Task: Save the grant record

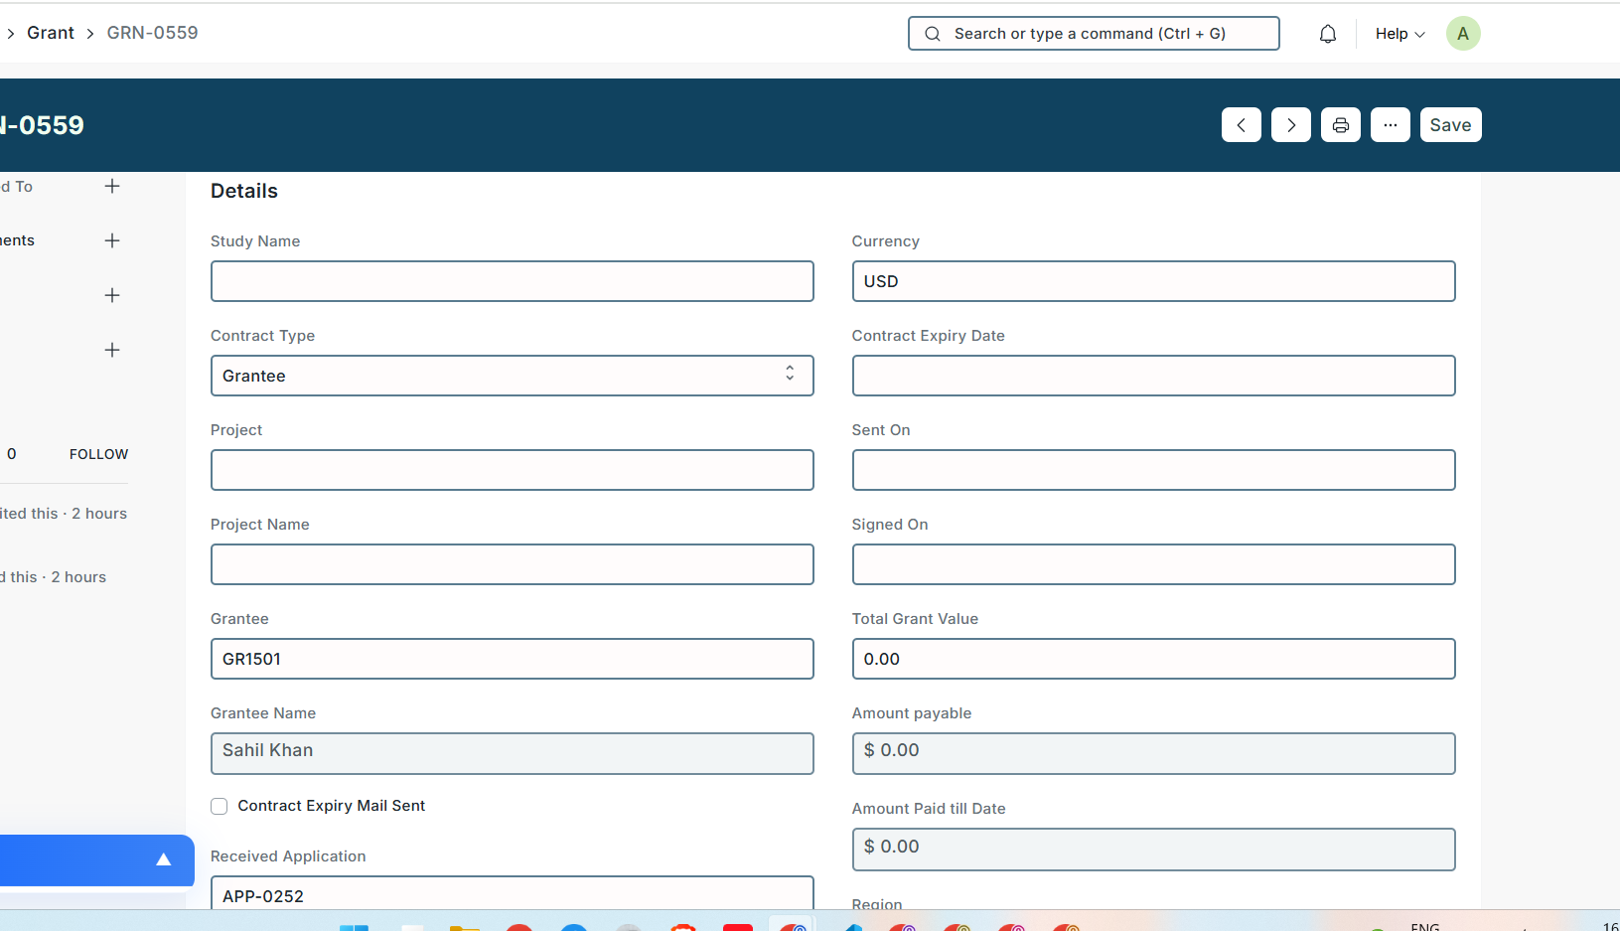Action: (x=1449, y=125)
